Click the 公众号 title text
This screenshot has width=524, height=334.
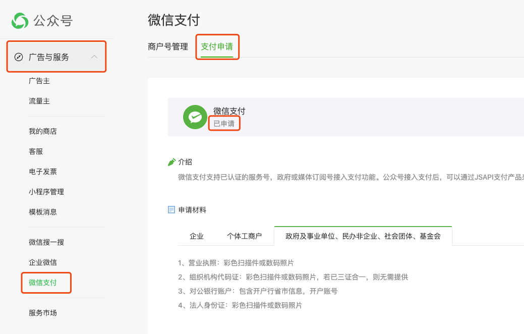point(53,21)
